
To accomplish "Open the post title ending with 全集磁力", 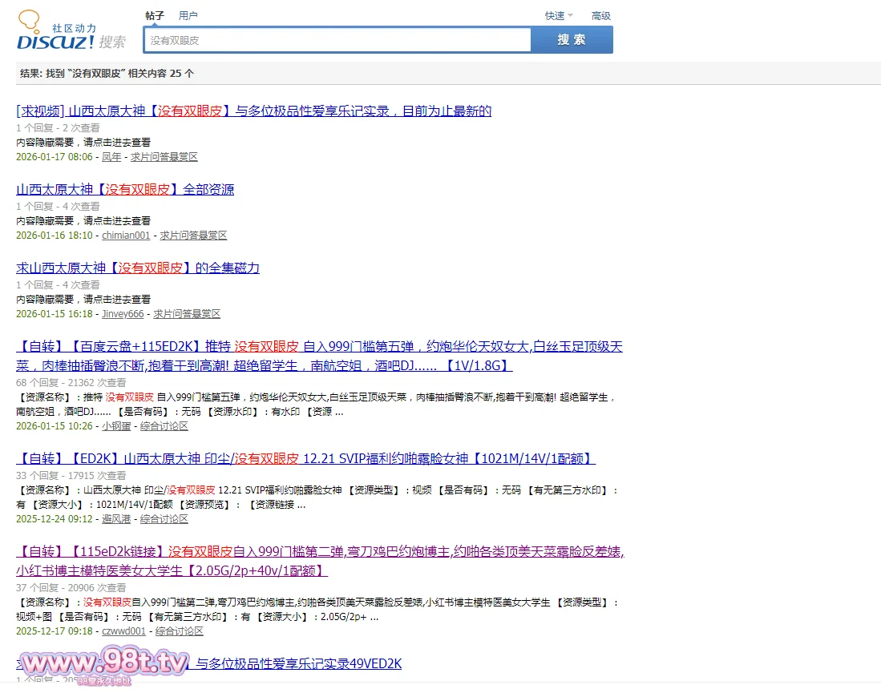I will tap(138, 268).
